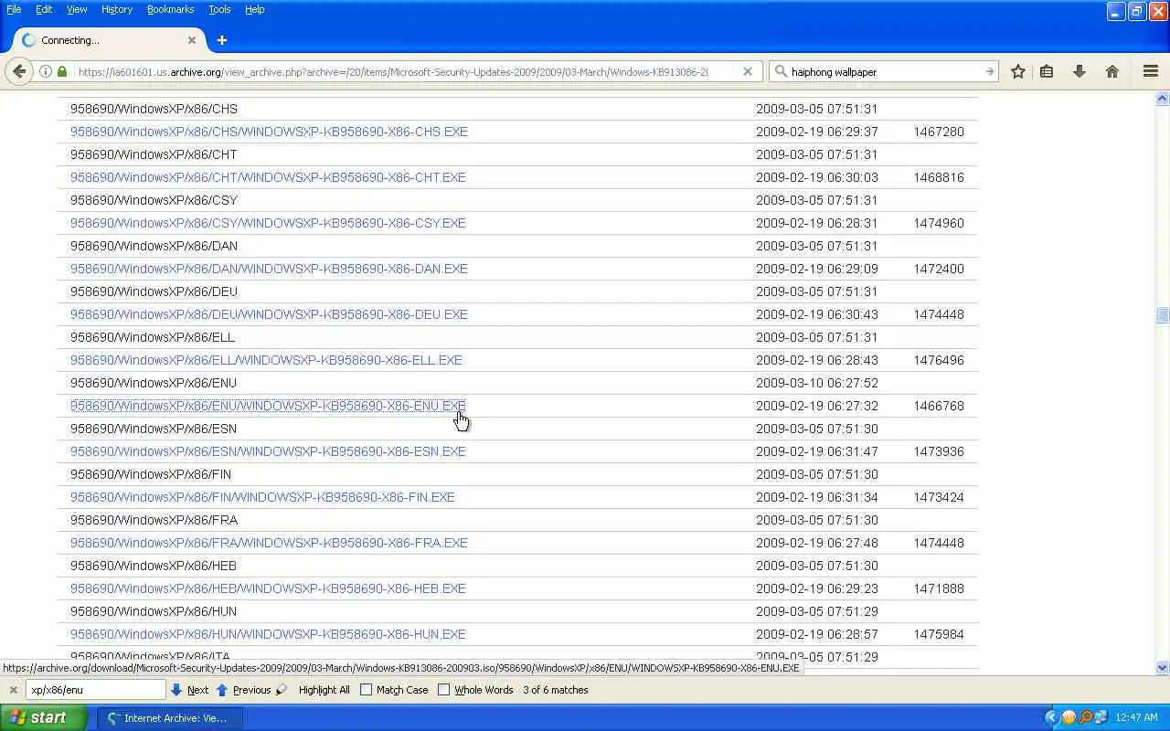Click the file size 1466768
Screen dimensions: 1170x731
(939, 406)
